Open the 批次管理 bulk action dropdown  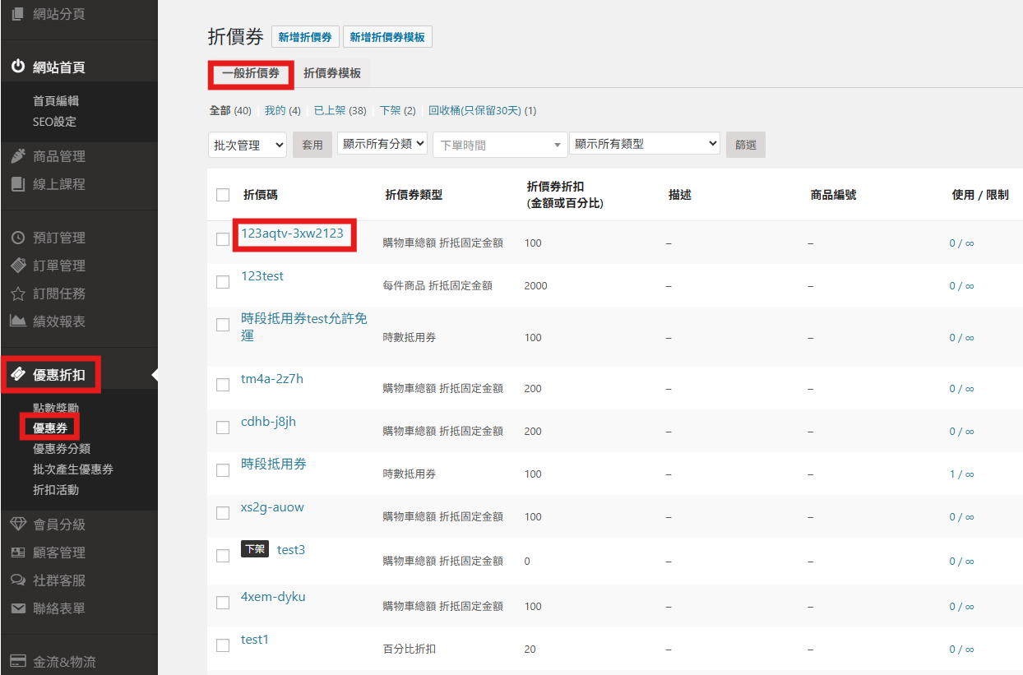point(247,145)
